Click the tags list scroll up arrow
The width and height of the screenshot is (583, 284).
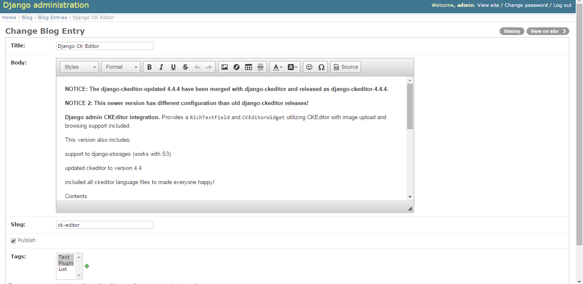pos(79,257)
